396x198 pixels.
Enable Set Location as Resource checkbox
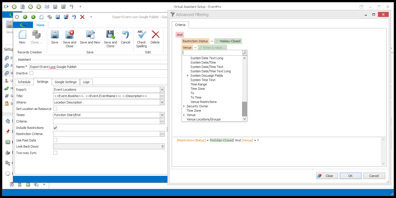pyautogui.click(x=55, y=109)
